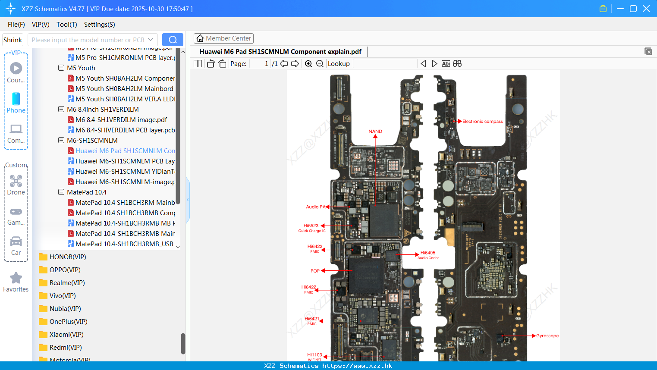Click the Shrink button

tap(13, 40)
